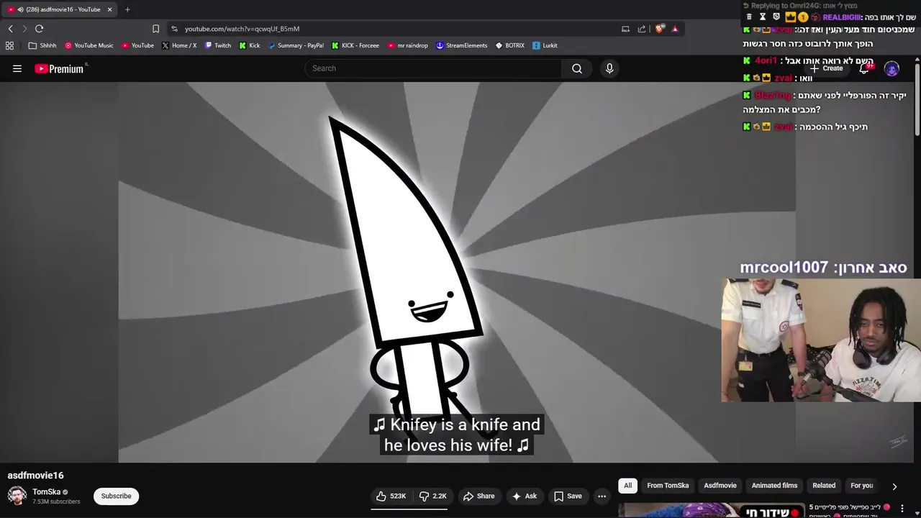Click Blaz1ng username in chat
Screen dimensions: 921x518
click(x=773, y=96)
